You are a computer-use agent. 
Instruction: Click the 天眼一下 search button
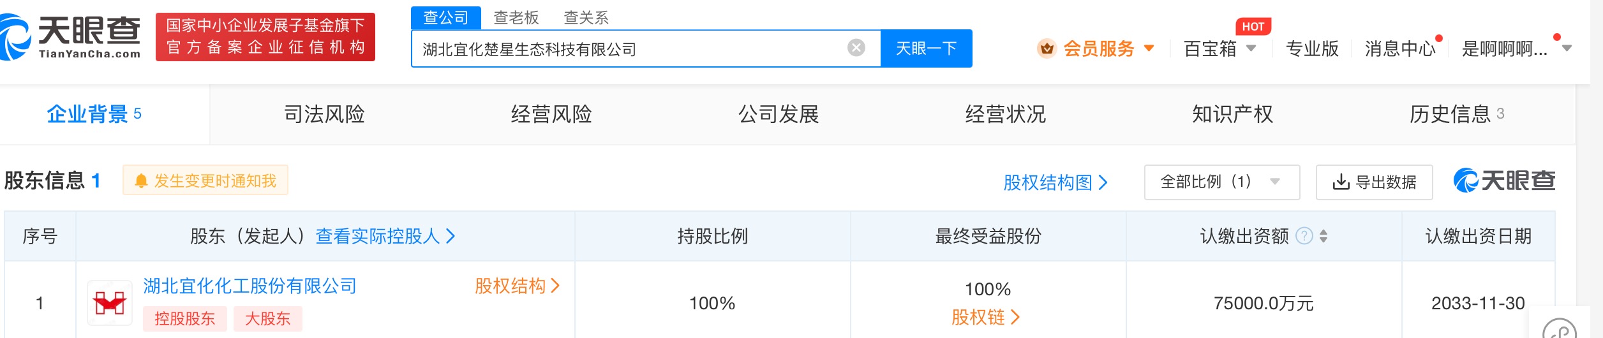(926, 48)
